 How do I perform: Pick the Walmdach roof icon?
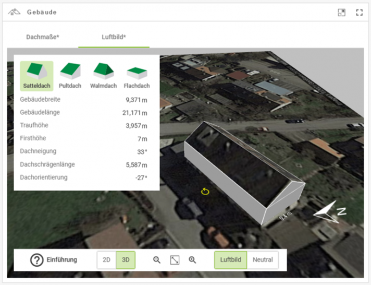(103, 76)
